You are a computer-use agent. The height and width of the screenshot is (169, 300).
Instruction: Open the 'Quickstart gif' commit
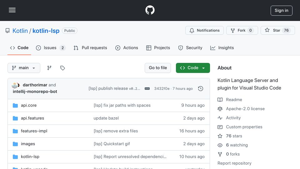tap(112, 144)
